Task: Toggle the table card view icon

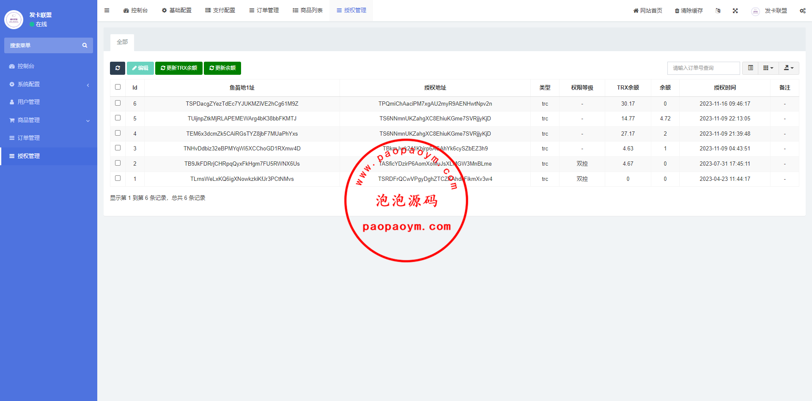Action: point(750,68)
